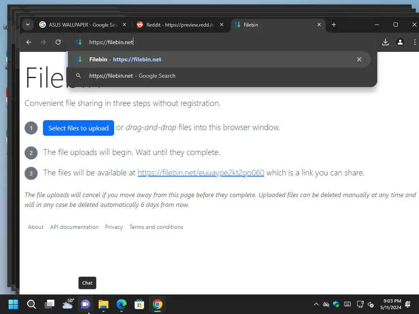Open the Windows Start menu

(13, 304)
